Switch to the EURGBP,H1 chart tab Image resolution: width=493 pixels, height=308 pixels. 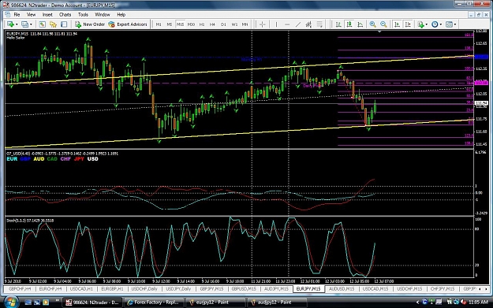click(112, 289)
